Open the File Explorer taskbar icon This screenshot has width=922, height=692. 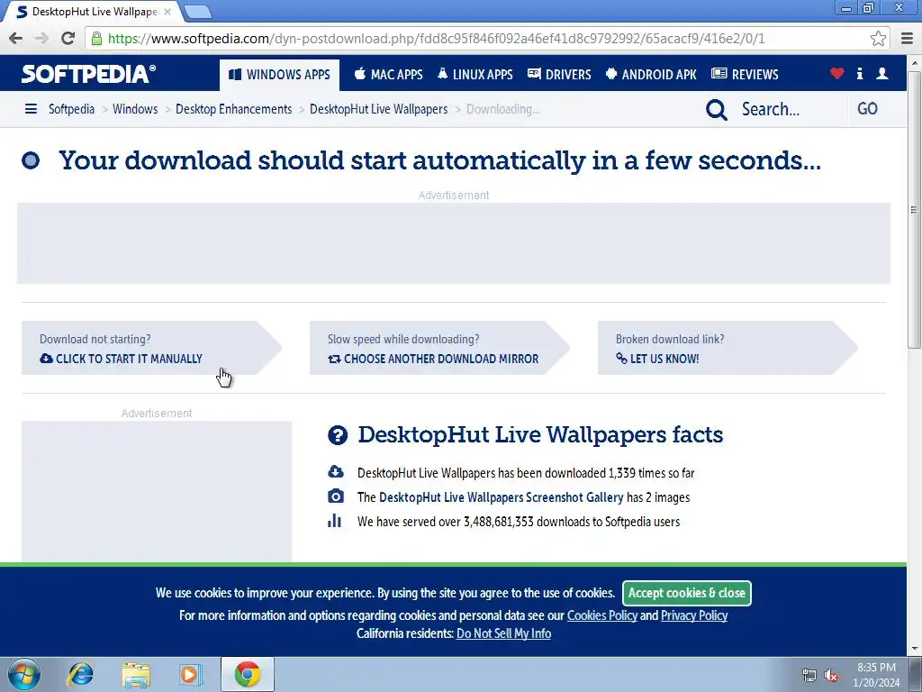pyautogui.click(x=136, y=674)
